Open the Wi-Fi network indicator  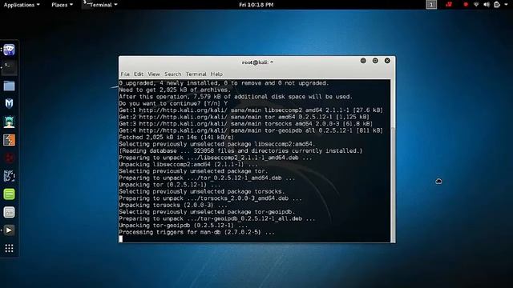(x=476, y=5)
